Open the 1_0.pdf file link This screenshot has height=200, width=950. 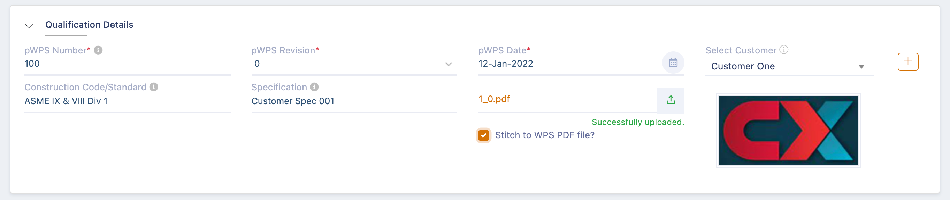[494, 99]
